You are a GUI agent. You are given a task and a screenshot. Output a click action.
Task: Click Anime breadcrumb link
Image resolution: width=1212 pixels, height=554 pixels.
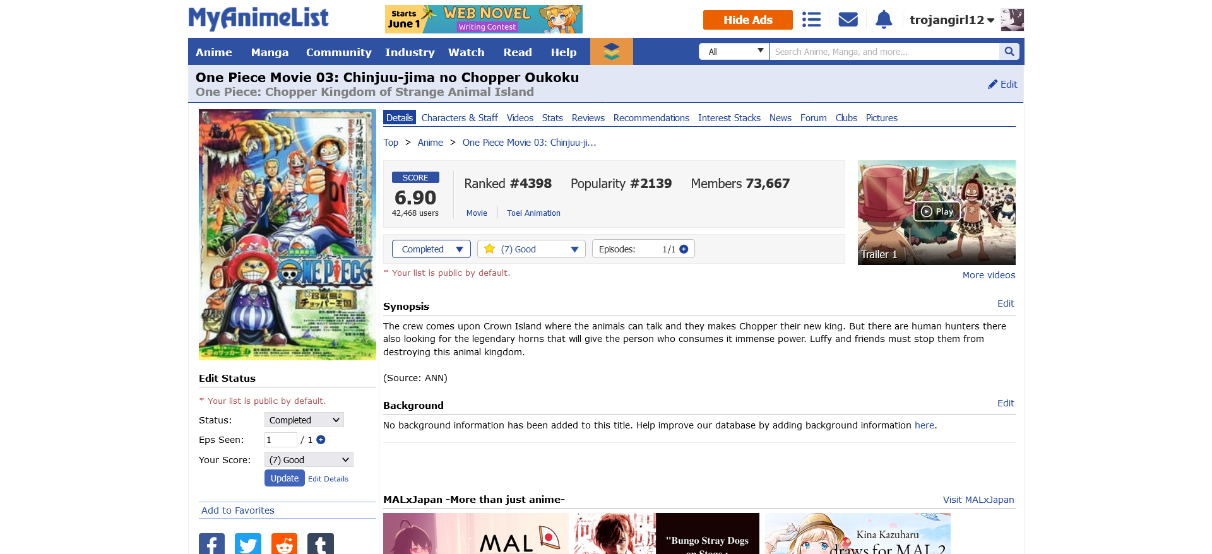(x=431, y=143)
